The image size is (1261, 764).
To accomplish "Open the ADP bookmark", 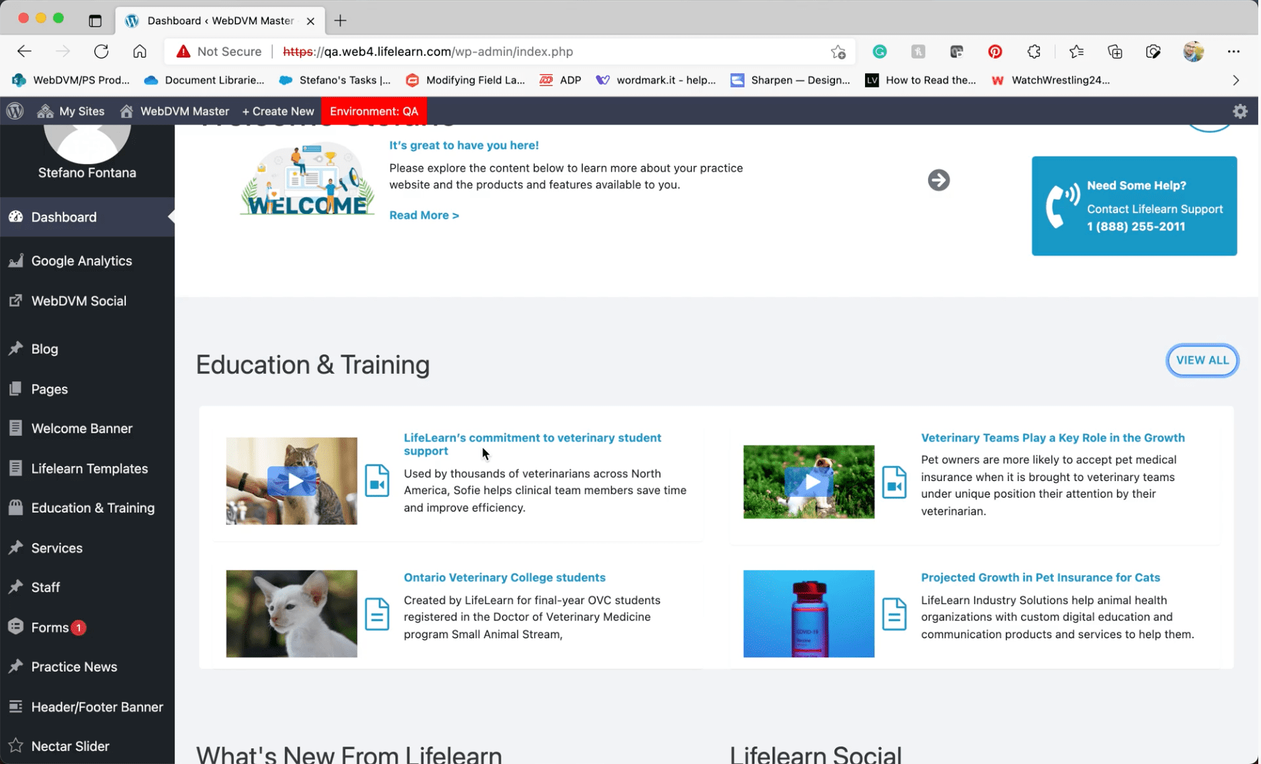I will (x=560, y=80).
